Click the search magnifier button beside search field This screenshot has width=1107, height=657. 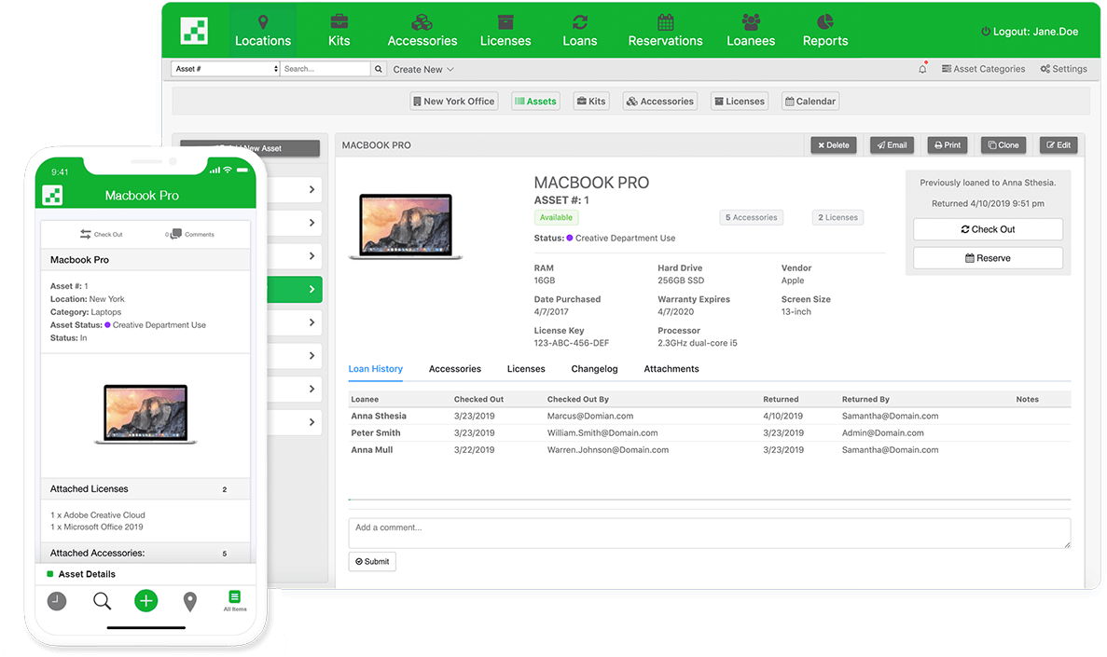379,69
